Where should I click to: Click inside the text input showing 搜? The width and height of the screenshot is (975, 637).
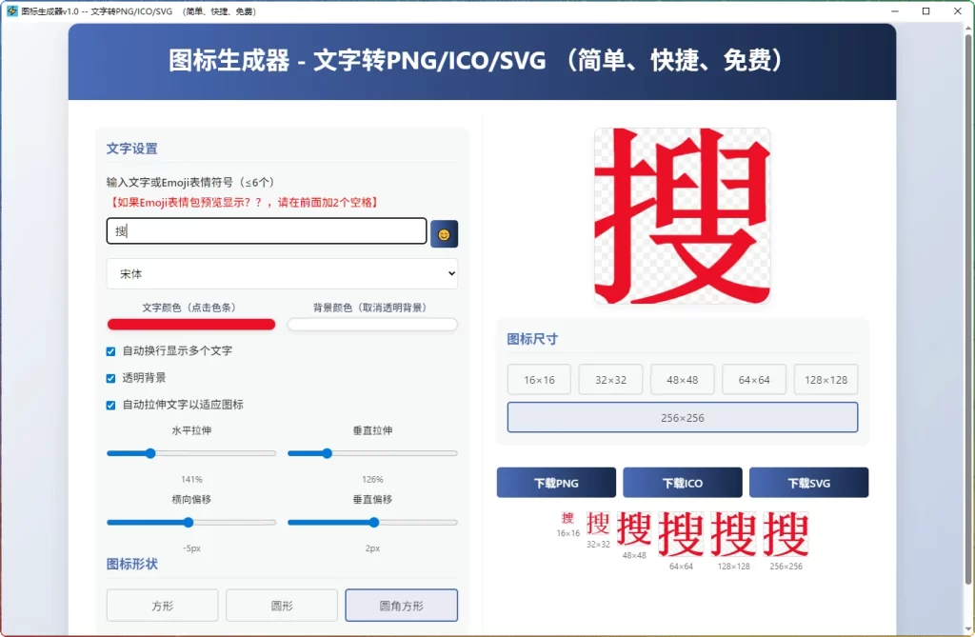[265, 231]
